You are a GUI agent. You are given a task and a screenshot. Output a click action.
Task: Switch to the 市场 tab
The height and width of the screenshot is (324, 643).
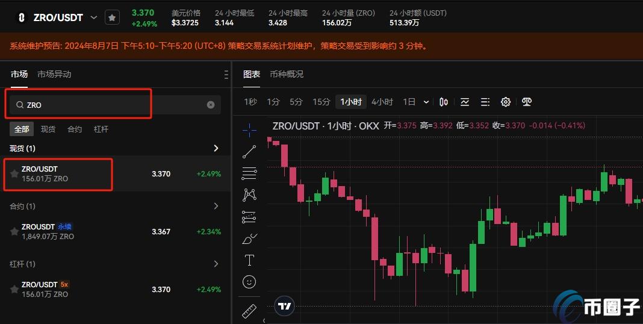[x=19, y=74]
